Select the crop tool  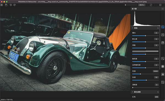pyautogui.click(x=163, y=82)
